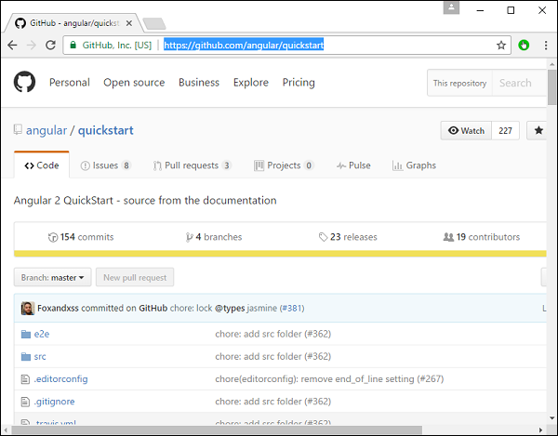558x436 pixels.
Task: Watch the repository
Action: pyautogui.click(x=466, y=130)
